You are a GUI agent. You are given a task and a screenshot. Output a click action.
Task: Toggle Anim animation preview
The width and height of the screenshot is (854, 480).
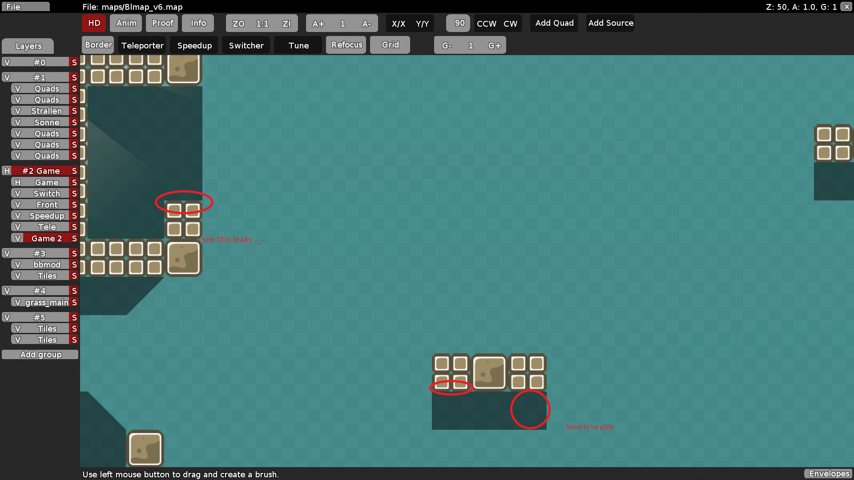[x=125, y=23]
